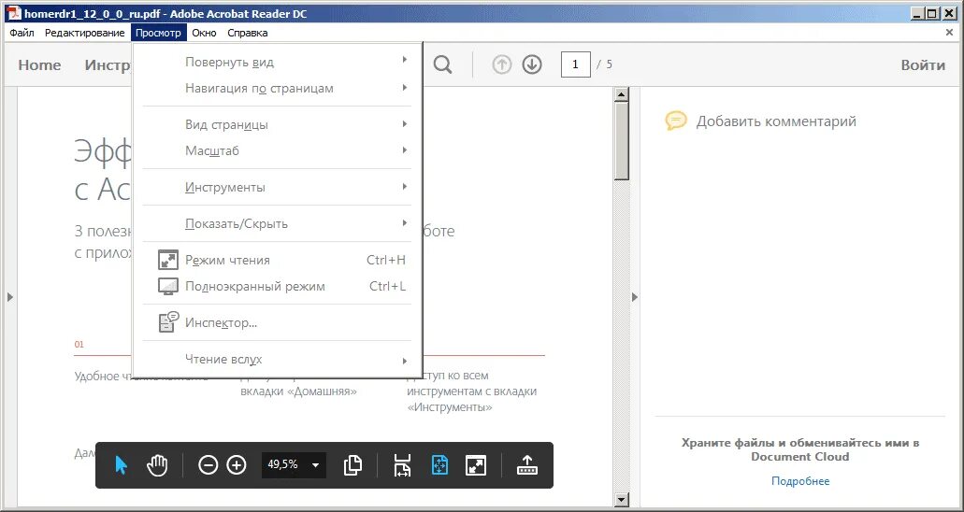Click the '«Инструменты»' text in the document
Screen dimensions: 964x512
tap(450, 407)
